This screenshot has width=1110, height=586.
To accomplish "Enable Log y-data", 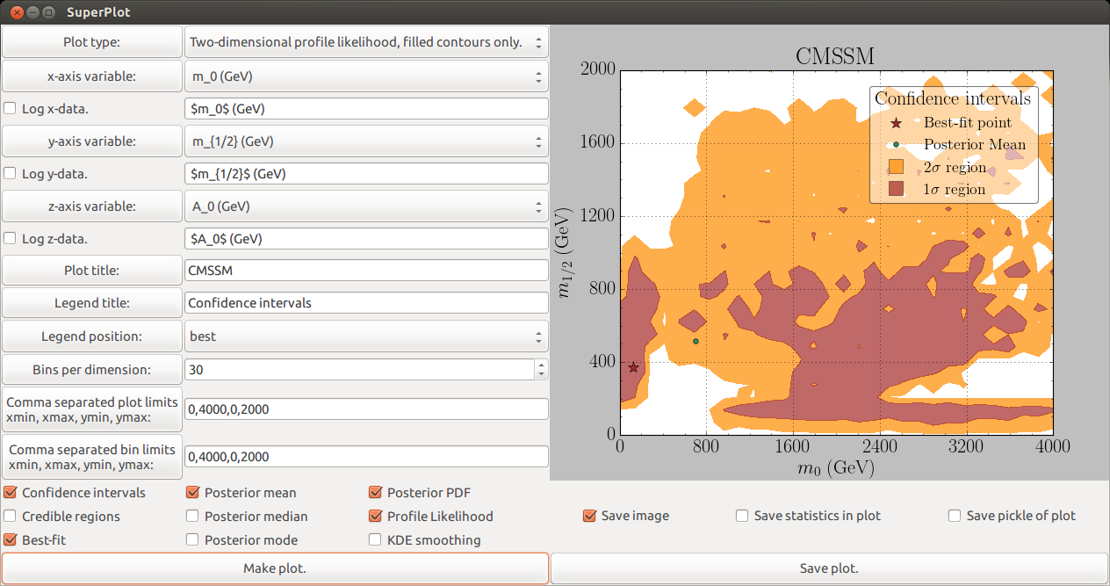I will (x=11, y=174).
